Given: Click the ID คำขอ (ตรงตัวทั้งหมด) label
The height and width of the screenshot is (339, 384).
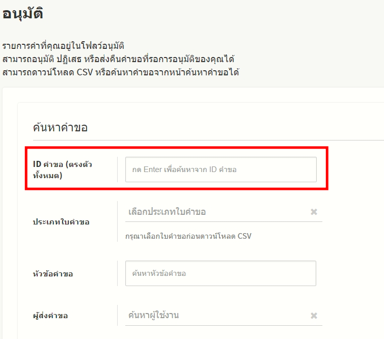Looking at the screenshot, I should [x=62, y=169].
